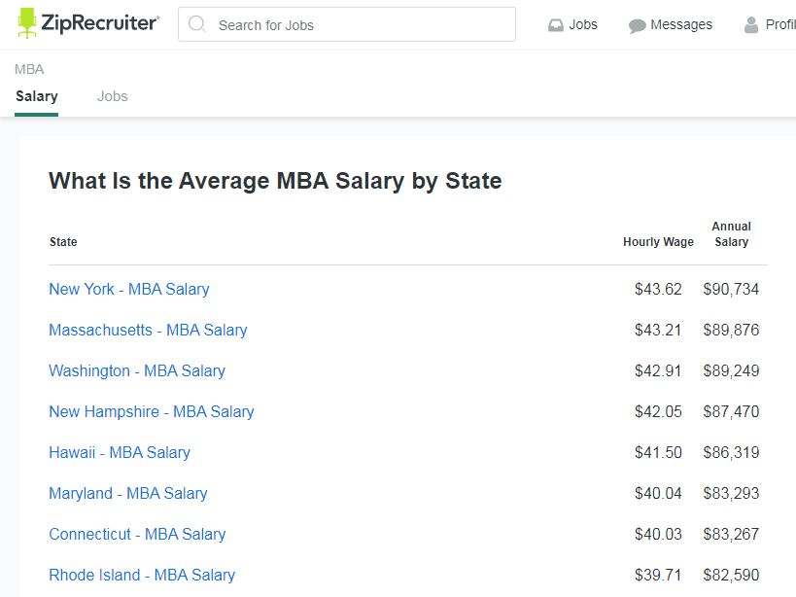The image size is (796, 597).
Task: Click the Hourly Wage column header
Action: tap(658, 242)
